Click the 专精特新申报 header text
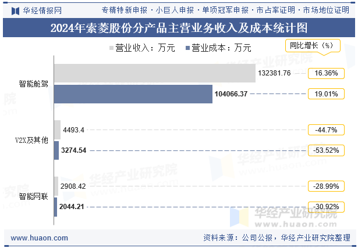Image resolution: width=358 pixels, height=248 pixels. pos(125,10)
